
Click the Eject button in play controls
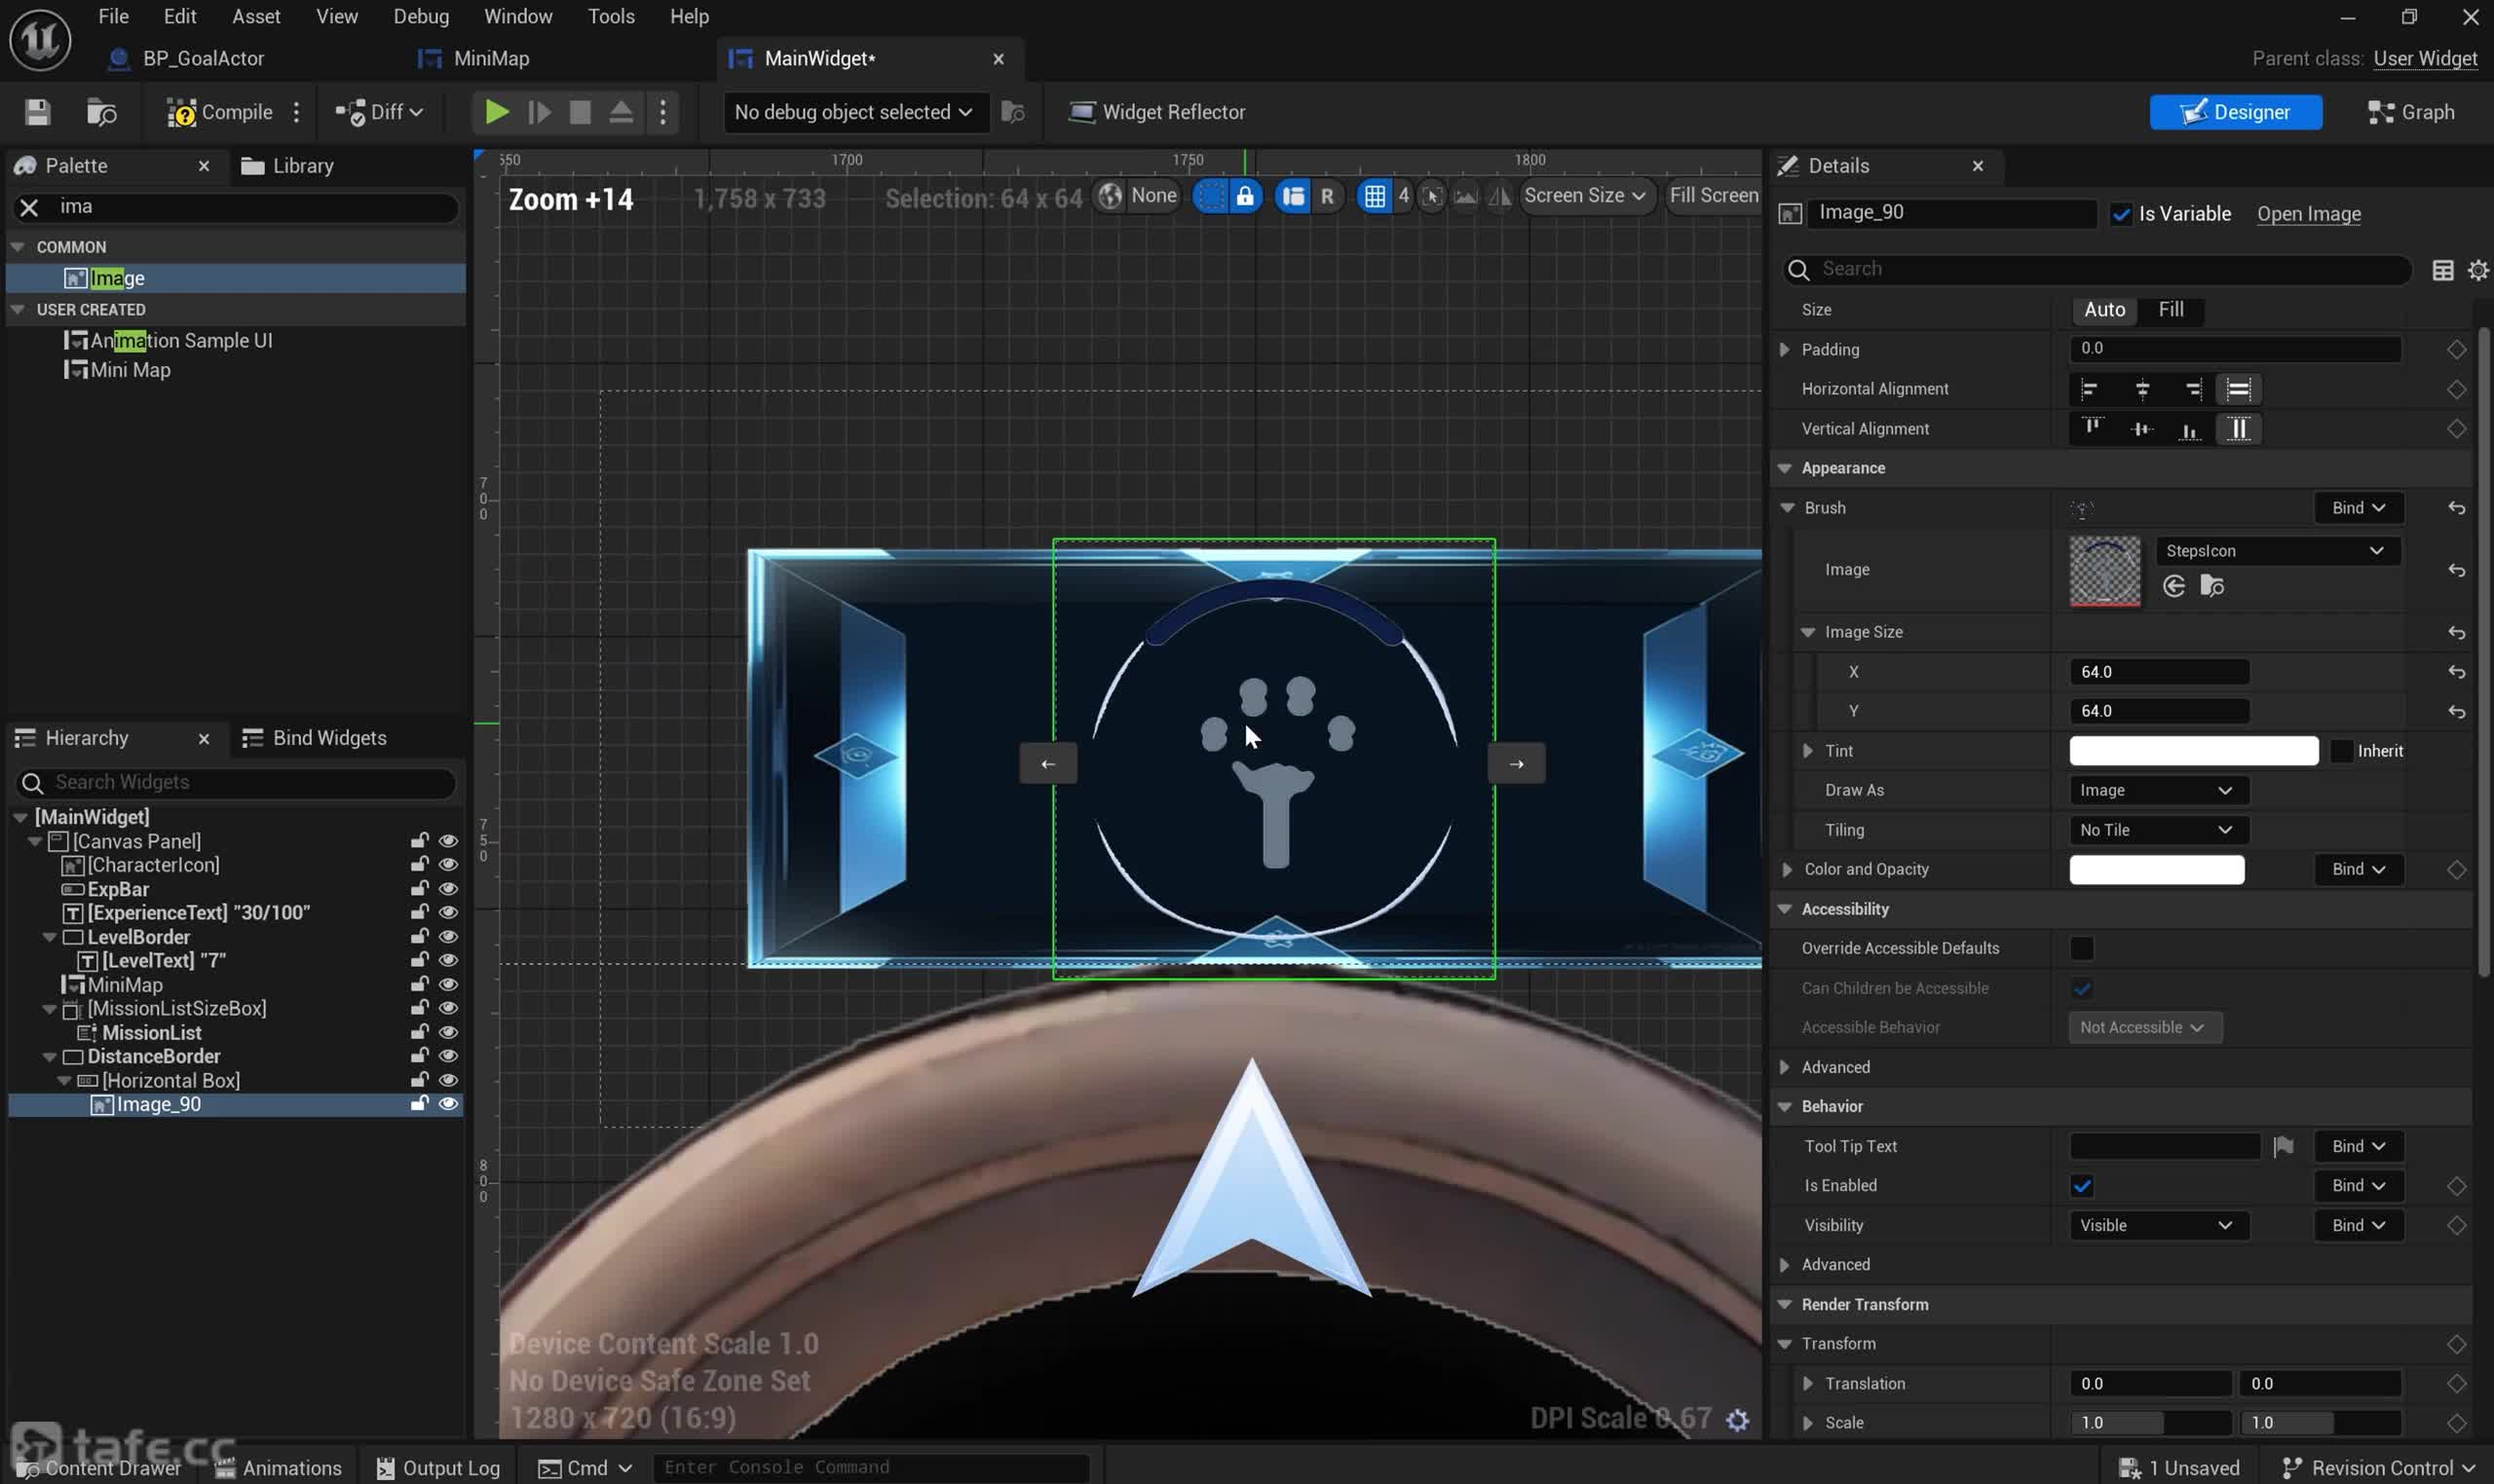point(621,112)
